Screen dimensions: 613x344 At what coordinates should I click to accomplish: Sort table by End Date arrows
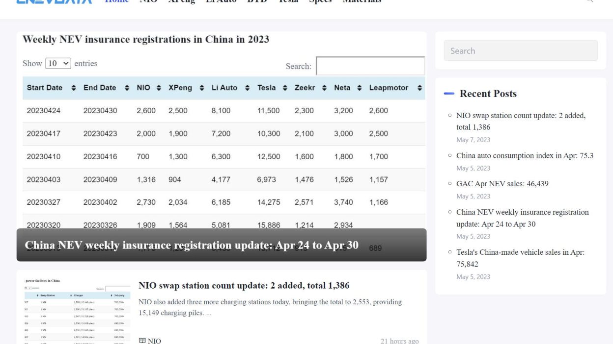click(x=127, y=88)
